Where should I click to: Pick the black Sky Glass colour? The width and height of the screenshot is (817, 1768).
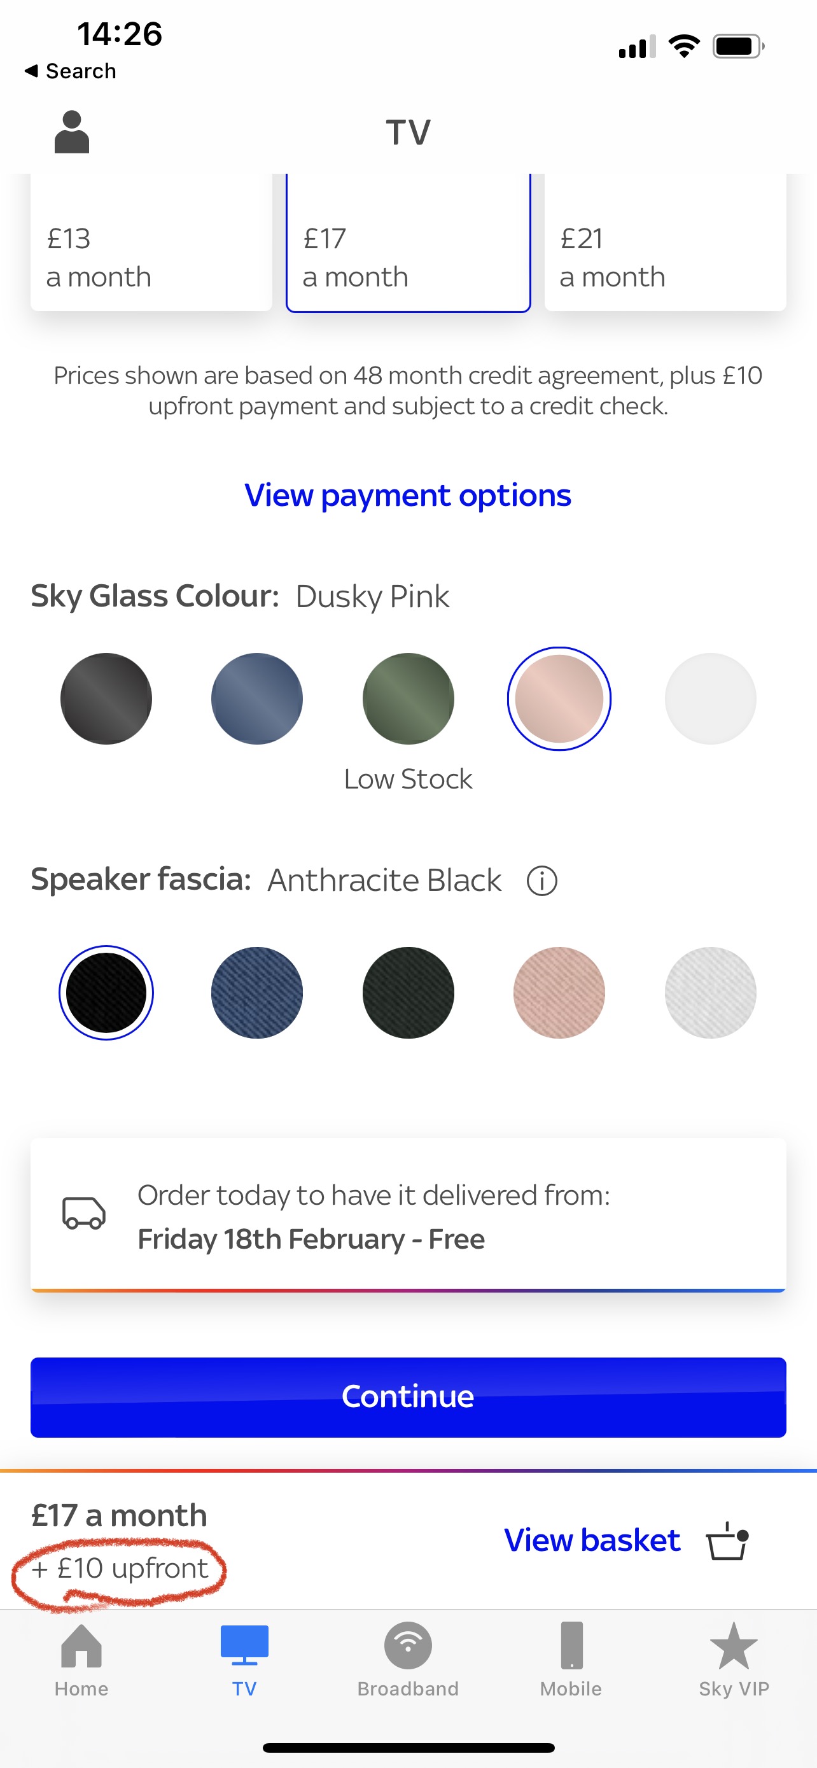click(x=106, y=699)
